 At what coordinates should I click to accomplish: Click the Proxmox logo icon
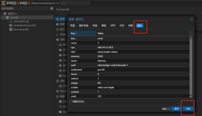(x=3, y=3)
